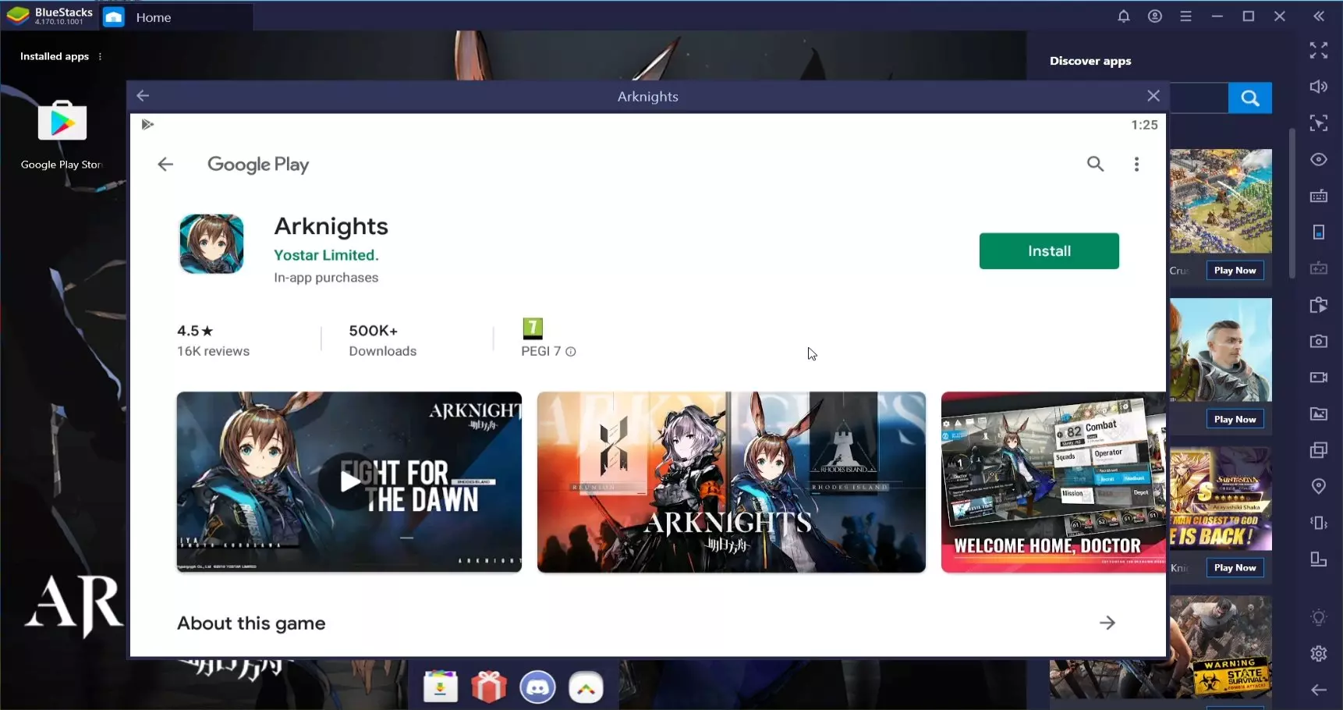
Task: Go back using Google Play back arrow
Action: pos(165,164)
